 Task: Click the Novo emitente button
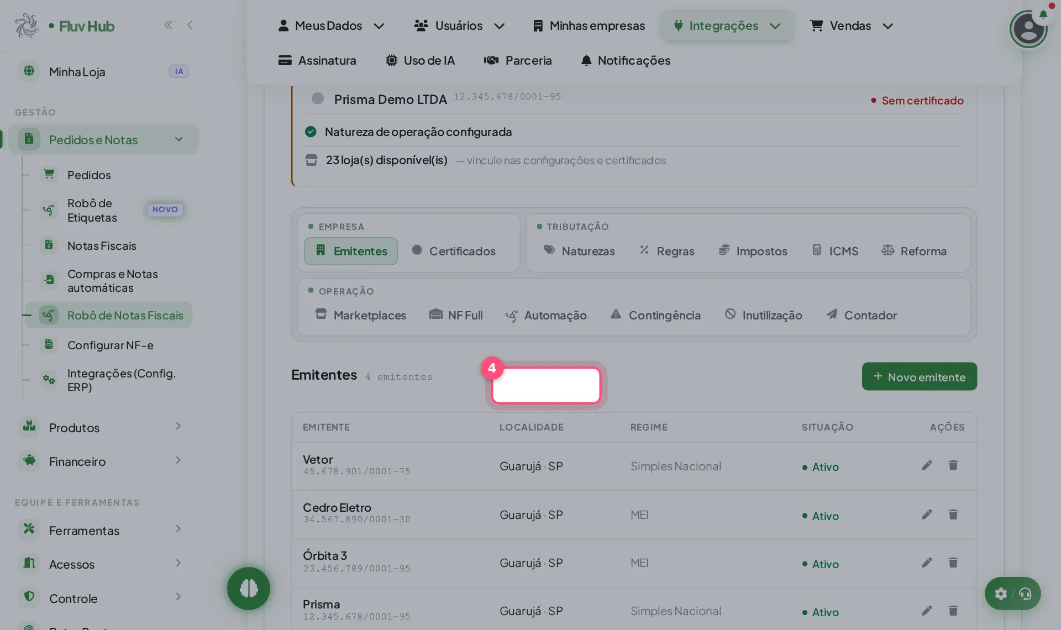pos(920,376)
